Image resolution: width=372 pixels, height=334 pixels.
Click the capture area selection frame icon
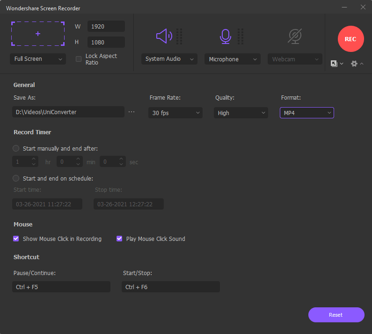[38, 34]
